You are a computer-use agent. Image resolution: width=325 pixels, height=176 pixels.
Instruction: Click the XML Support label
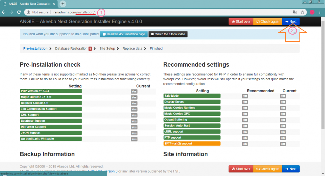pyautogui.click(x=51, y=115)
